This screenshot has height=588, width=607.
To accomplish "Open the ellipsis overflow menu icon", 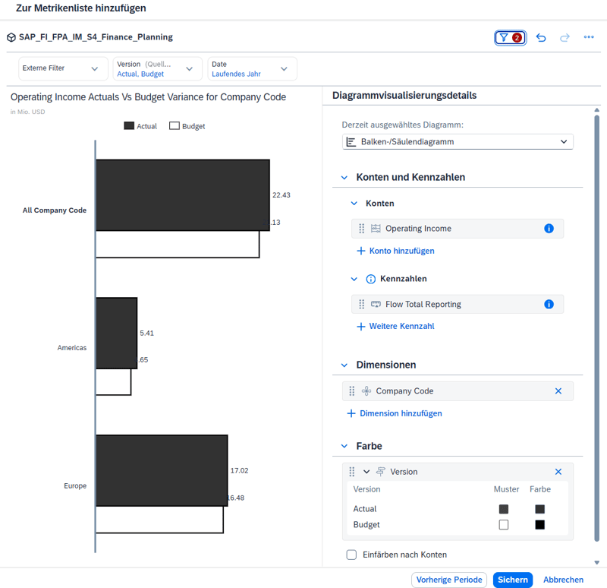I will coord(589,36).
